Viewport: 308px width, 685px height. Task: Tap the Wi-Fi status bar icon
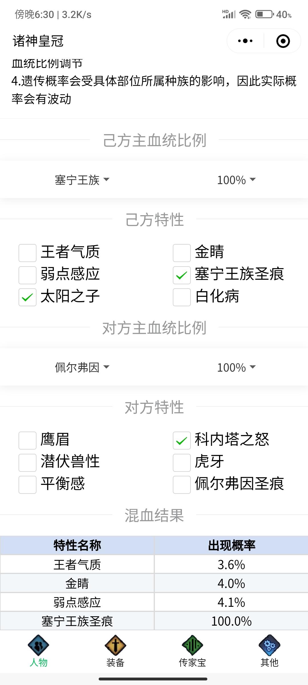(245, 14)
